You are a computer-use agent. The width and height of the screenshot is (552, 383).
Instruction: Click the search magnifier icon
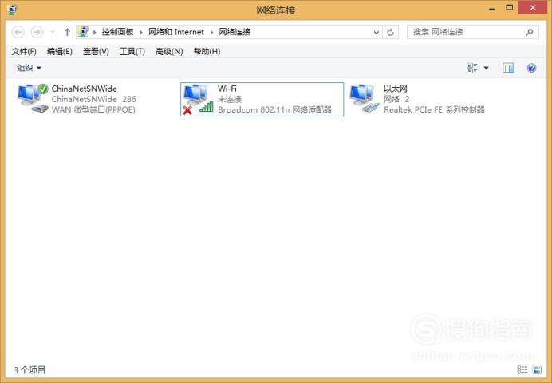tap(529, 33)
